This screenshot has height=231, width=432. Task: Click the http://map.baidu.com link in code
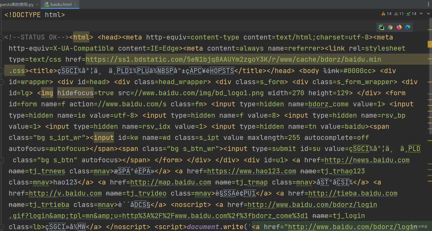click(171, 182)
